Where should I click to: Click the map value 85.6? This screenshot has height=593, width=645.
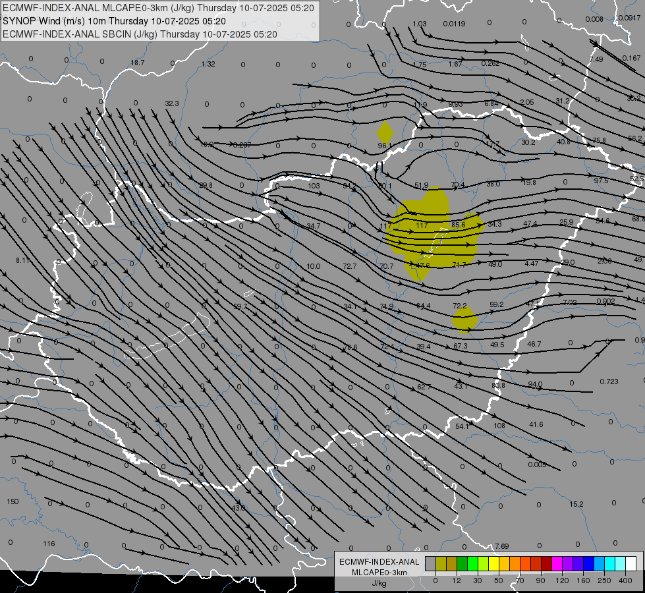pos(458,225)
